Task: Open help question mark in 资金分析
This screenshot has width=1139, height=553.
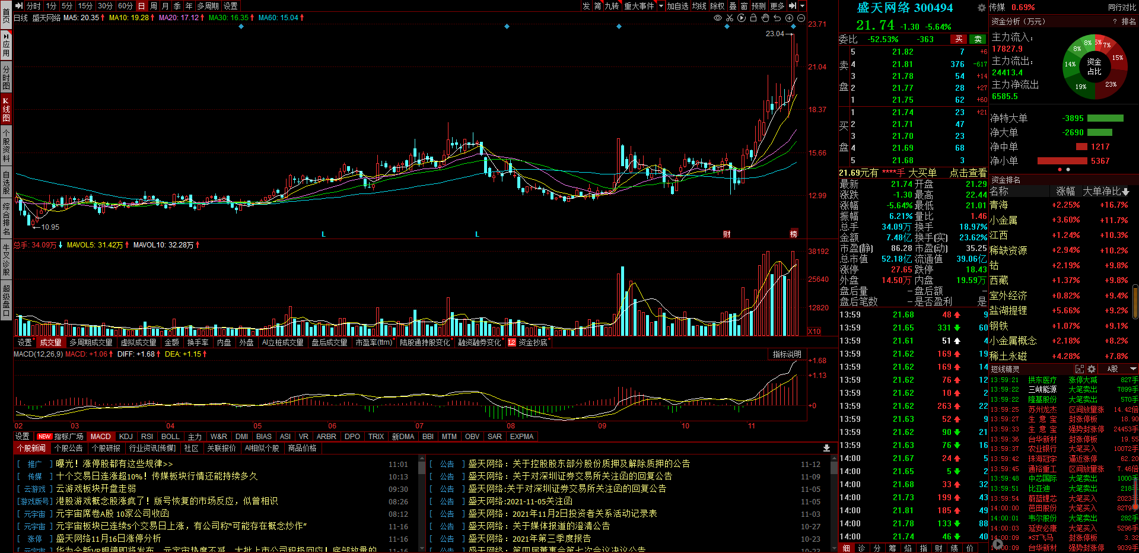Action: click(1115, 21)
